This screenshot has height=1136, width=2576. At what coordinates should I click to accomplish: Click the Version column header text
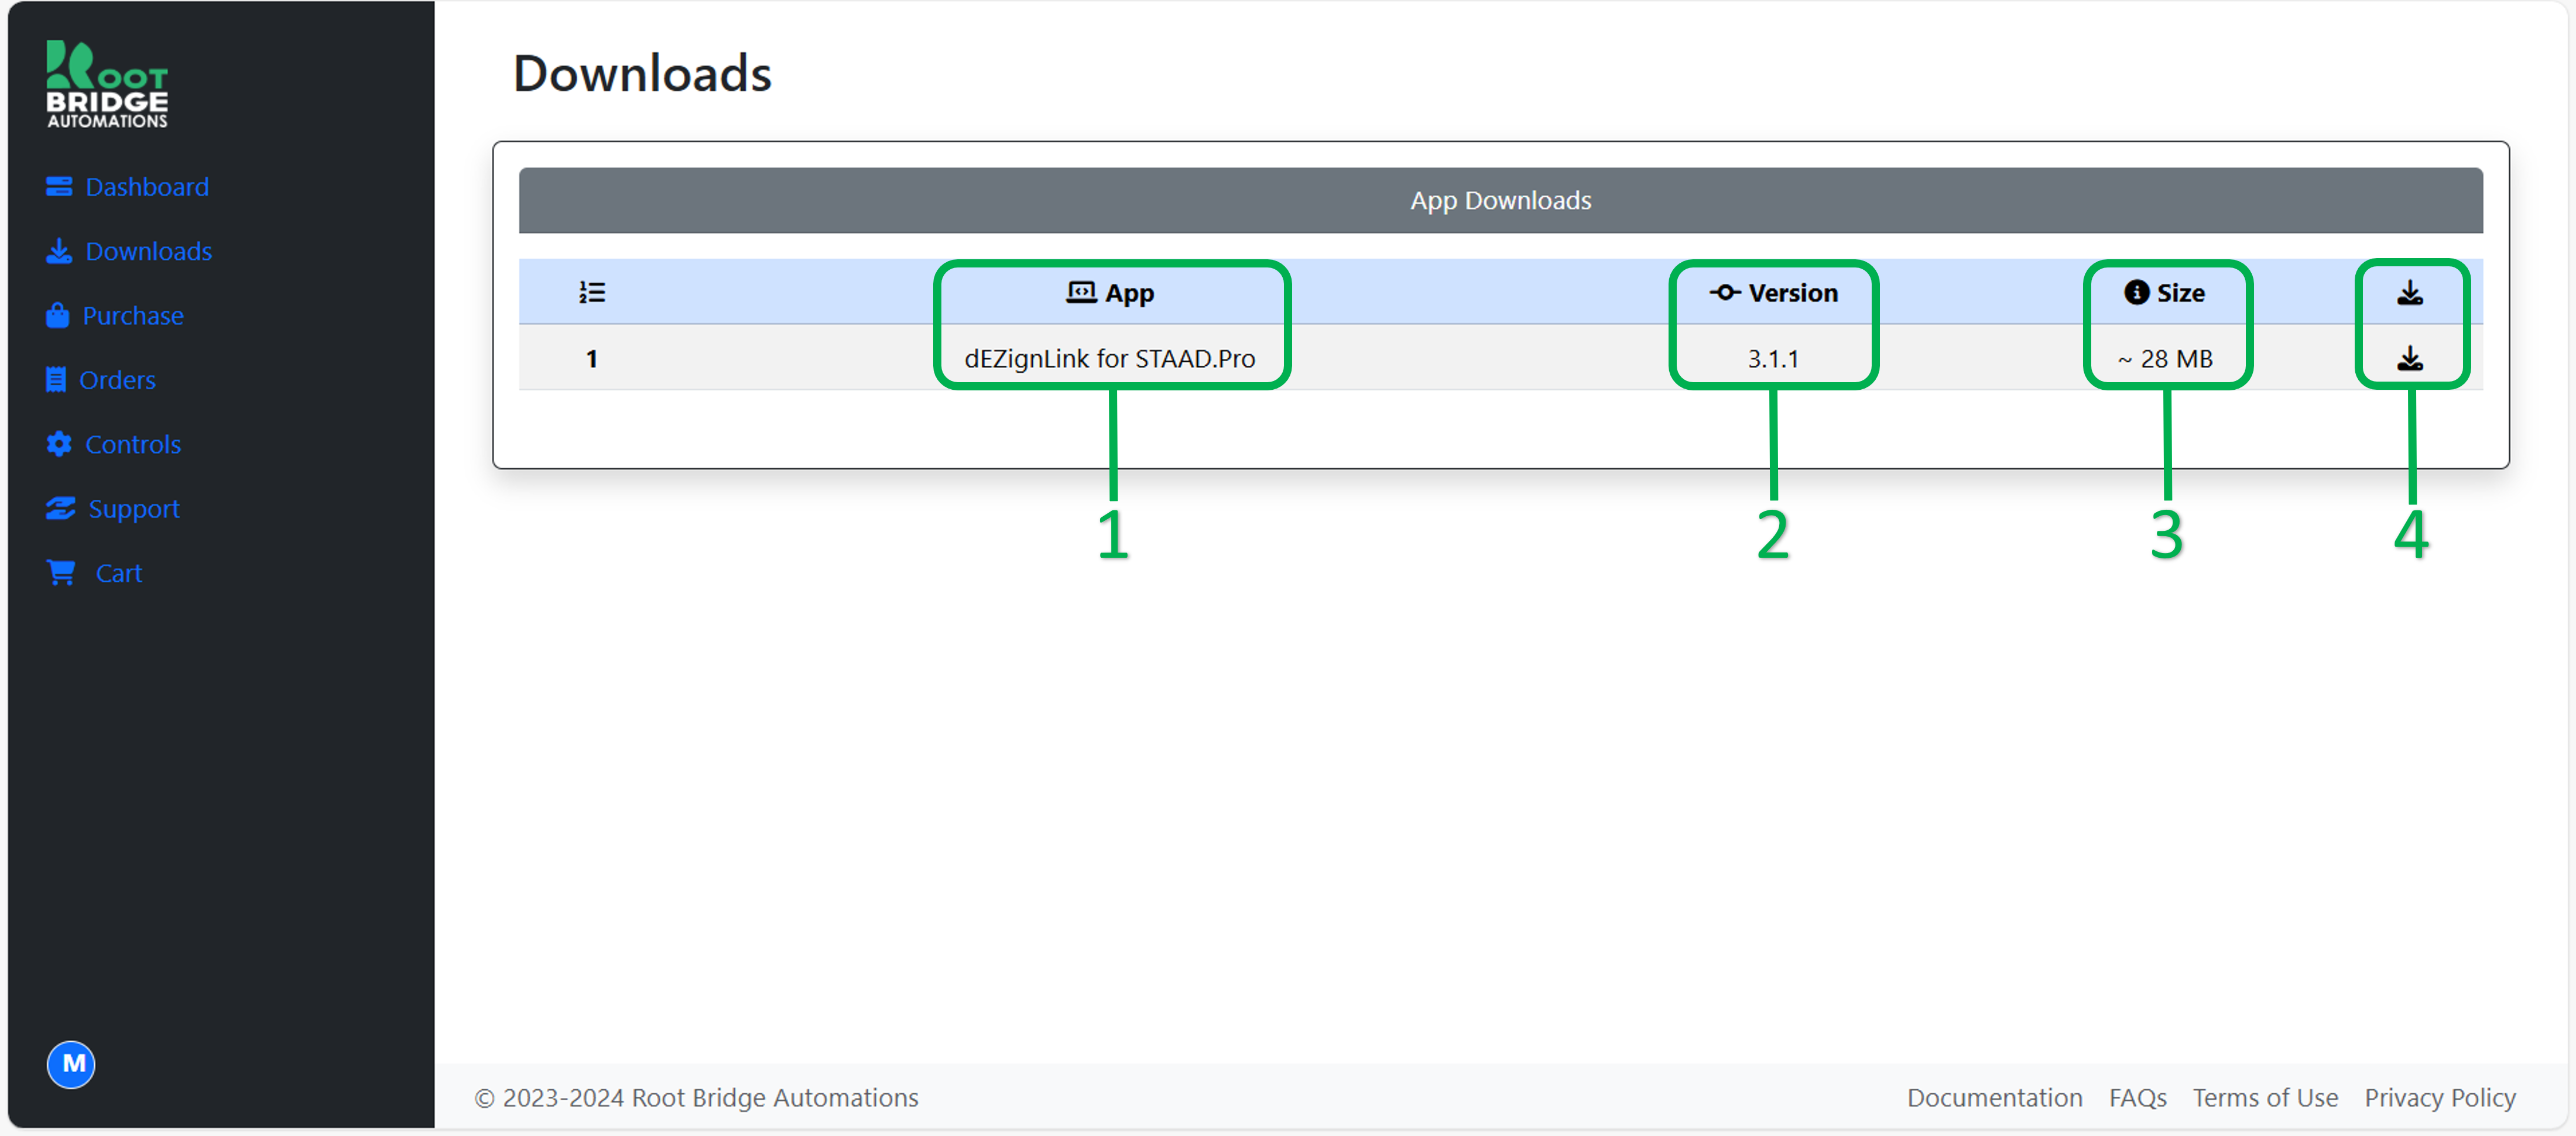[1793, 293]
